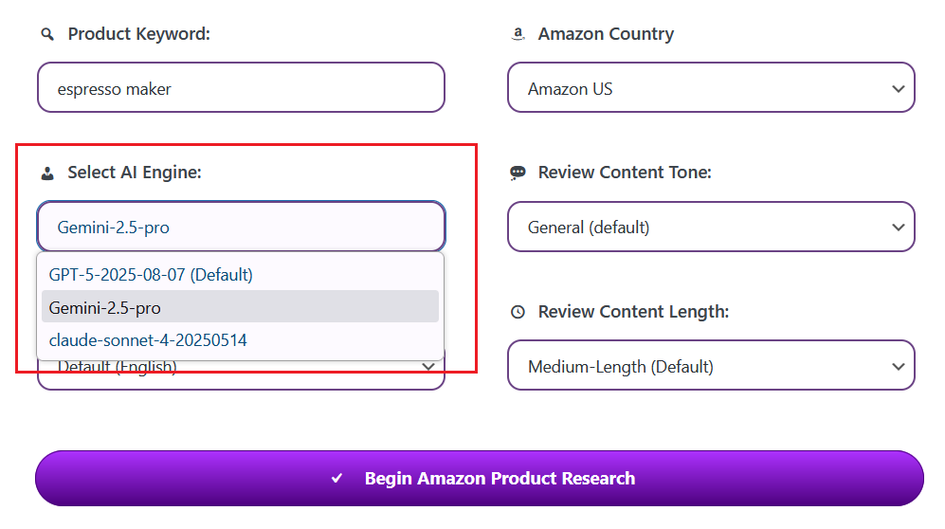The height and width of the screenshot is (529, 945).
Task: Pick claude-sonnet-4-20250514 engine option
Action: (x=148, y=339)
